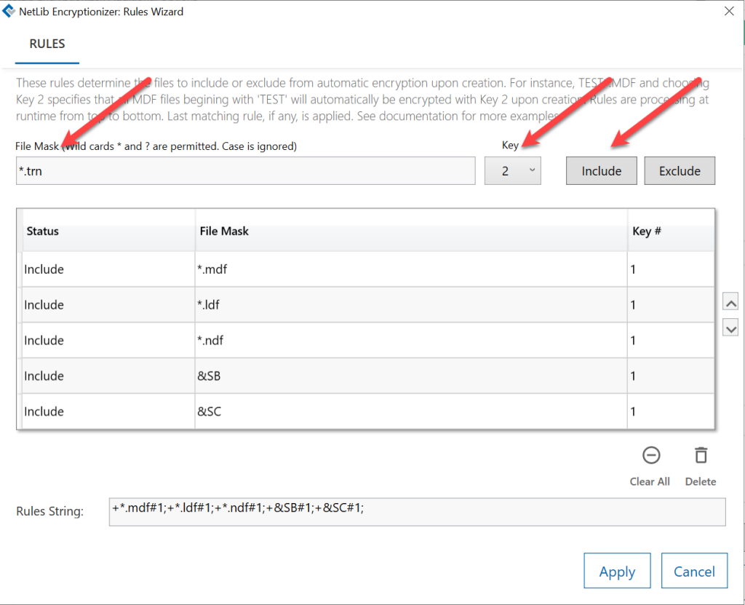Viewport: 745px width, 605px height.
Task: Select the &SB rule row
Action: [x=367, y=376]
